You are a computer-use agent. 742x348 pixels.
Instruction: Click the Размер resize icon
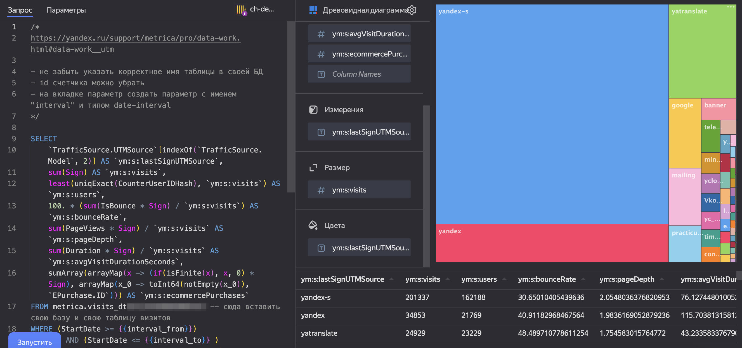click(x=313, y=168)
